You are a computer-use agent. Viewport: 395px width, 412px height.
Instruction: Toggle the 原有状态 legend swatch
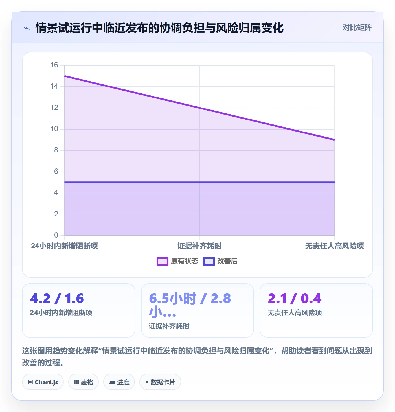click(x=163, y=261)
